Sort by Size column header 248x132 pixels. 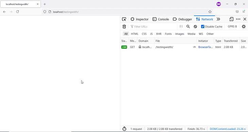coord(244,41)
